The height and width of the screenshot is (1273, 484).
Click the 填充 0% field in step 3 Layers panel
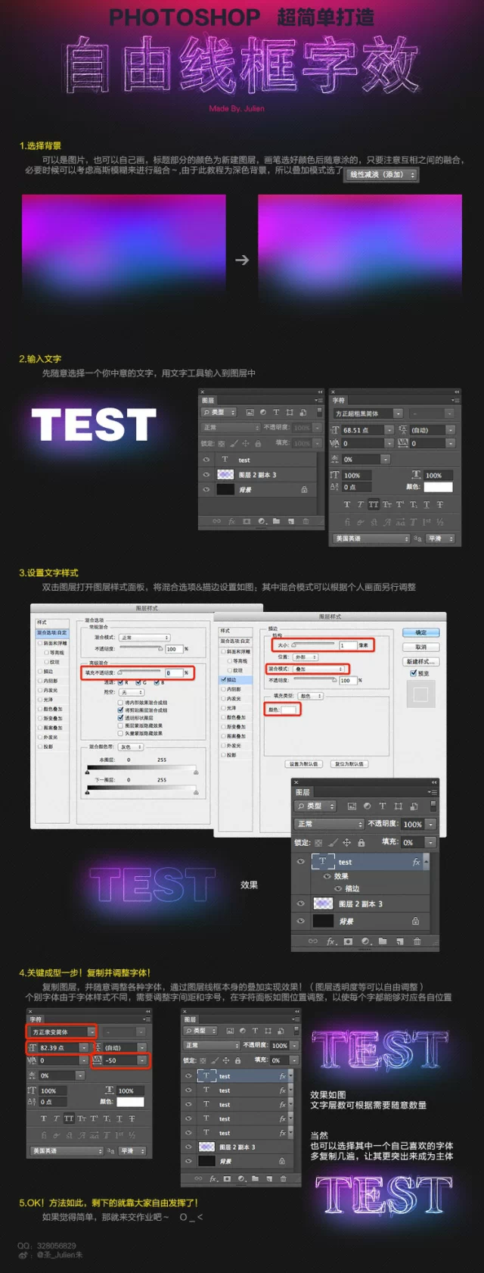pyautogui.click(x=414, y=842)
